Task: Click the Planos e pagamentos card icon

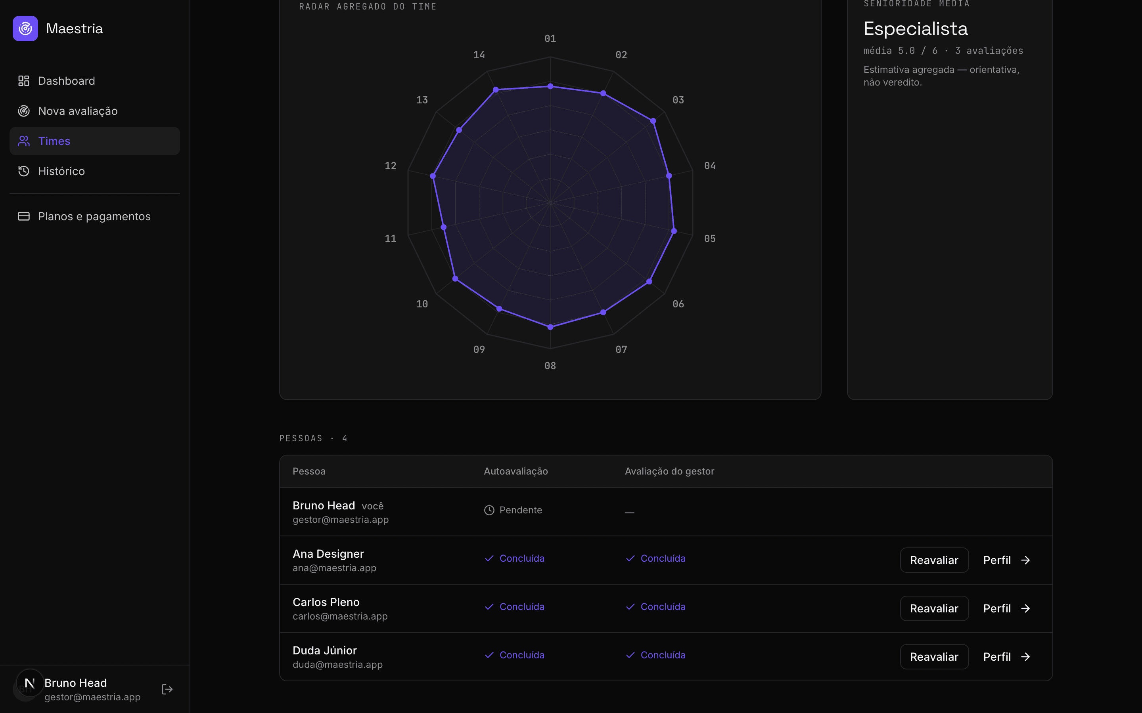Action: 24,216
